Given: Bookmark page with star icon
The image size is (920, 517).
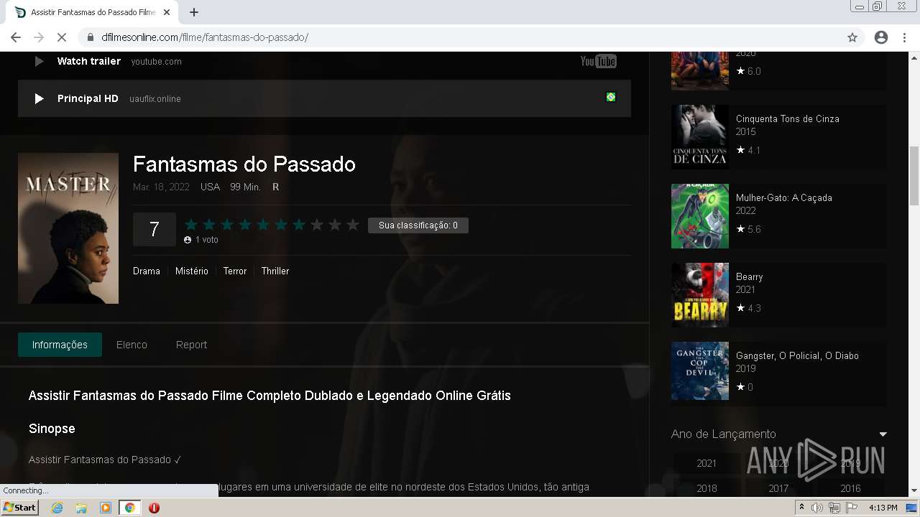Looking at the screenshot, I should coord(852,37).
